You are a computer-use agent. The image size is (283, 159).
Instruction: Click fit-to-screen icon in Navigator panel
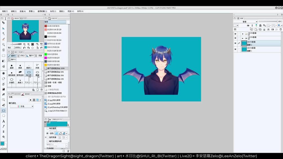click(x=33, y=44)
